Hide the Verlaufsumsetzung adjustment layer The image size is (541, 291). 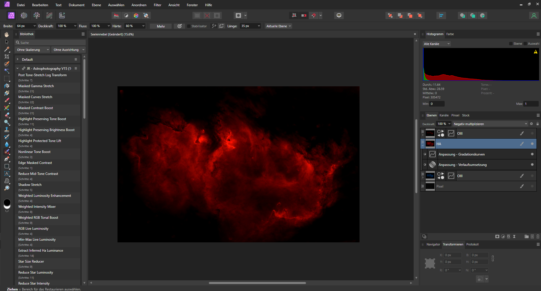coord(532,164)
